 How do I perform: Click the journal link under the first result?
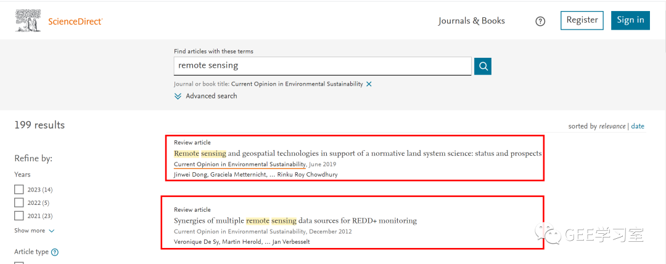(x=239, y=164)
